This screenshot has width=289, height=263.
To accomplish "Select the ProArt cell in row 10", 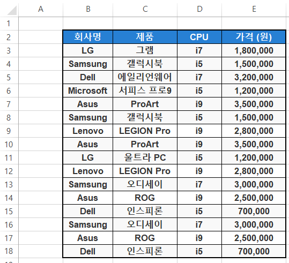I will point(145,144).
